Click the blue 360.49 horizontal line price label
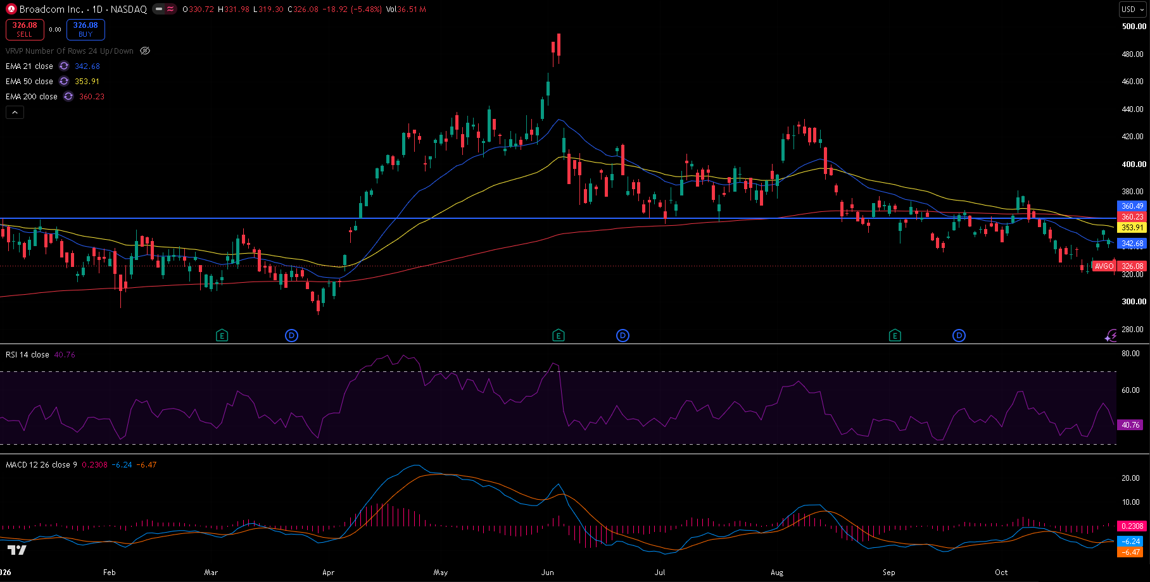Viewport: 1150px width, 582px height. tap(1132, 206)
